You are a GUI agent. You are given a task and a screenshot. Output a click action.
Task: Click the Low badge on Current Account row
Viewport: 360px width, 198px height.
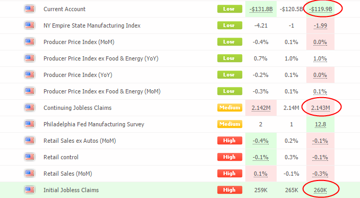point(229,9)
